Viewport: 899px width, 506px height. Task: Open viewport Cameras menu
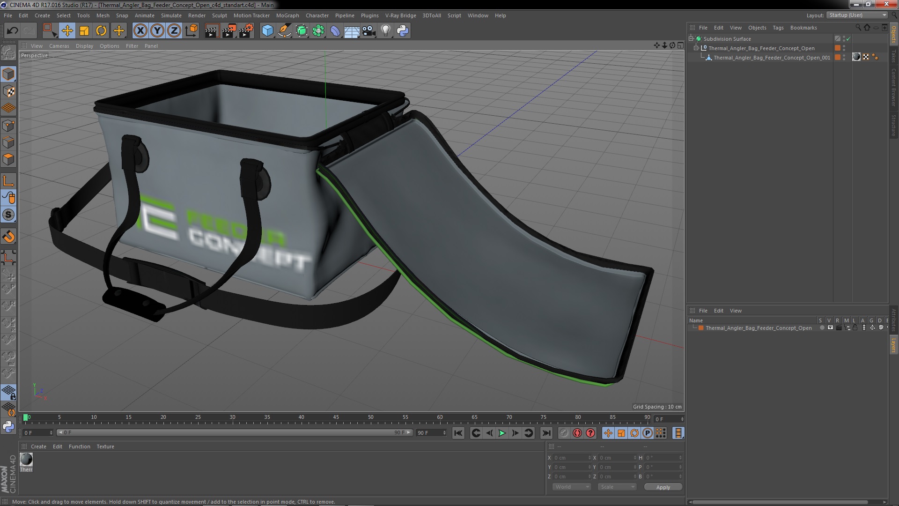point(59,46)
